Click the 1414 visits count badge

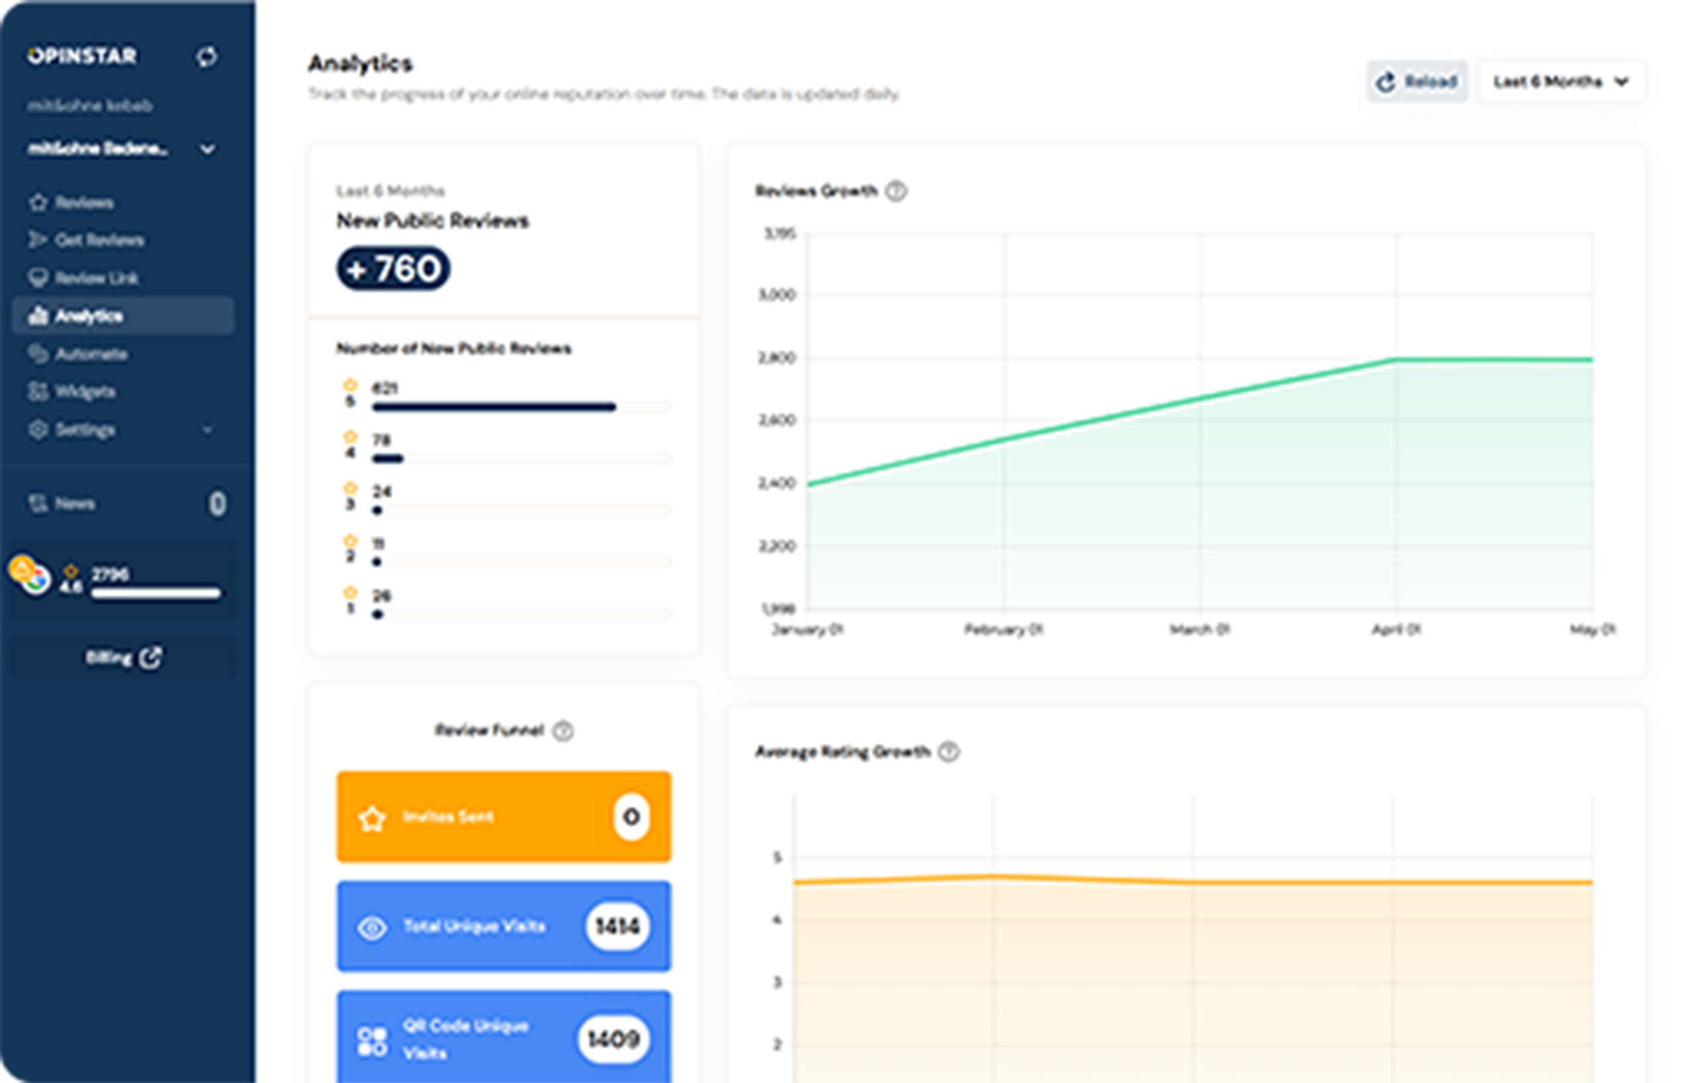tap(617, 927)
